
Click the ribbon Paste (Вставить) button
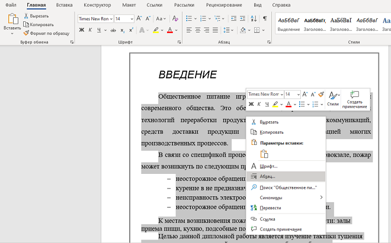pos(11,22)
